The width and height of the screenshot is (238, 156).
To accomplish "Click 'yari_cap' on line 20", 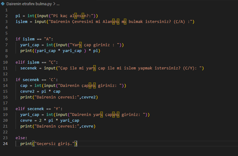I will (70, 120).
